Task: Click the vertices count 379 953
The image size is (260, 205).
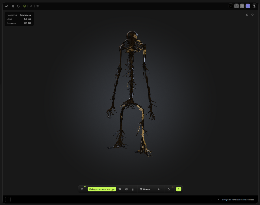Action: click(x=27, y=23)
